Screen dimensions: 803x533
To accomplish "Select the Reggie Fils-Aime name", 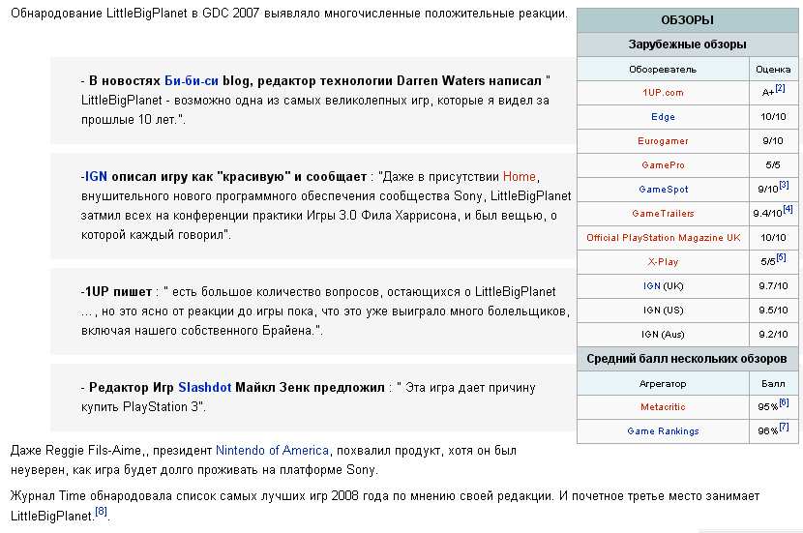I will click(x=94, y=450).
